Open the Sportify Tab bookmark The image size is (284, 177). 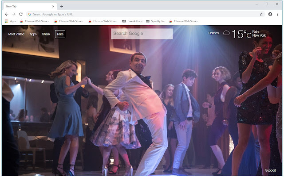[x=156, y=21]
